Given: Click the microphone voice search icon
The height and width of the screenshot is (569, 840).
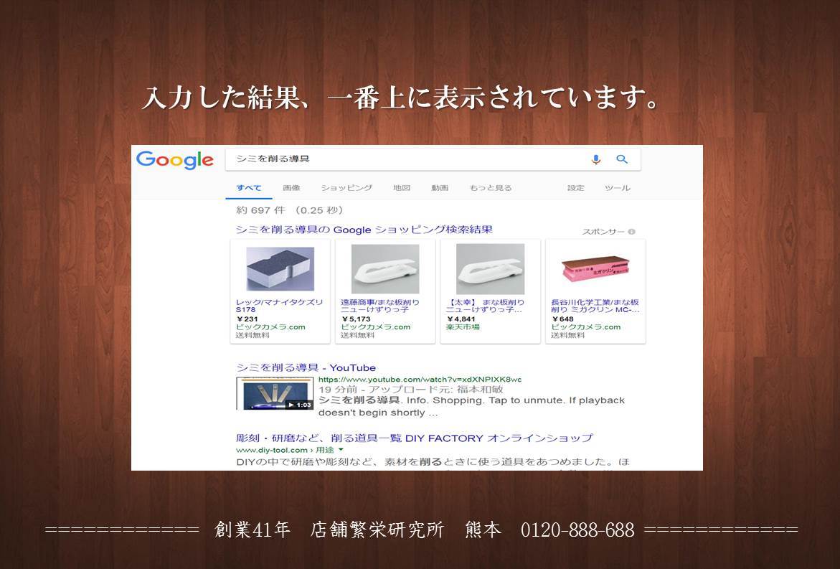Looking at the screenshot, I should [595, 159].
